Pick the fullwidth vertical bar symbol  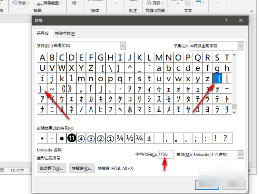click(227, 79)
